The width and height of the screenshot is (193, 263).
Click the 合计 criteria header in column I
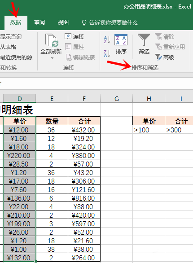tap(179, 121)
